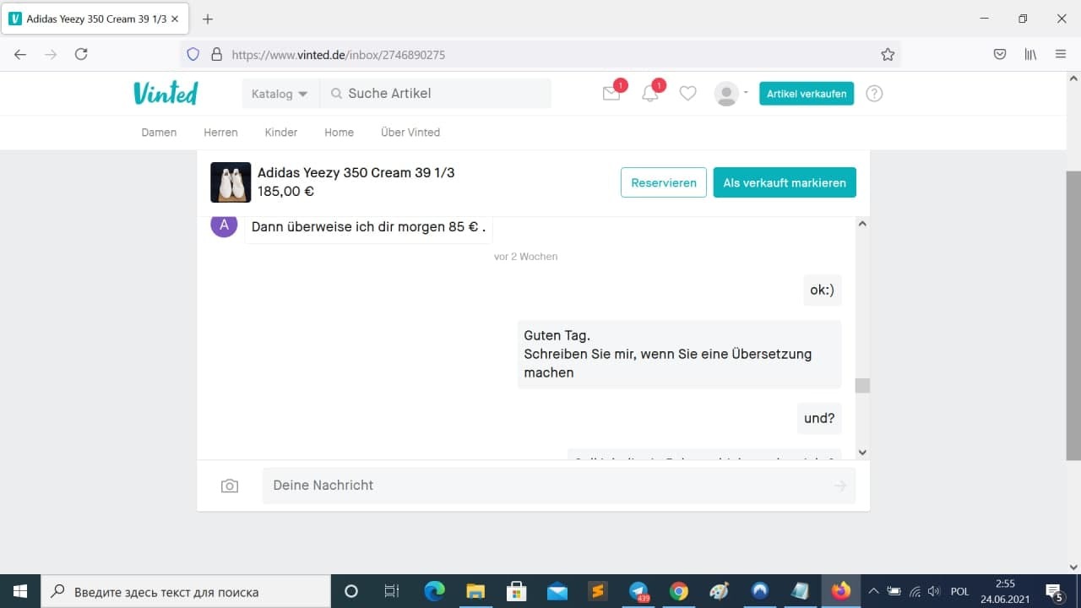
Task: Click the main page scrollbar thumb
Action: click(x=1073, y=316)
